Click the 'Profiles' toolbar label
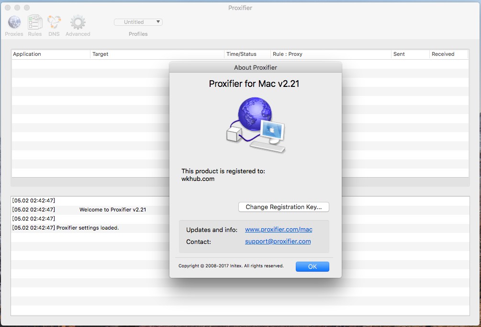Viewport: 481px width, 327px height. pos(138,34)
